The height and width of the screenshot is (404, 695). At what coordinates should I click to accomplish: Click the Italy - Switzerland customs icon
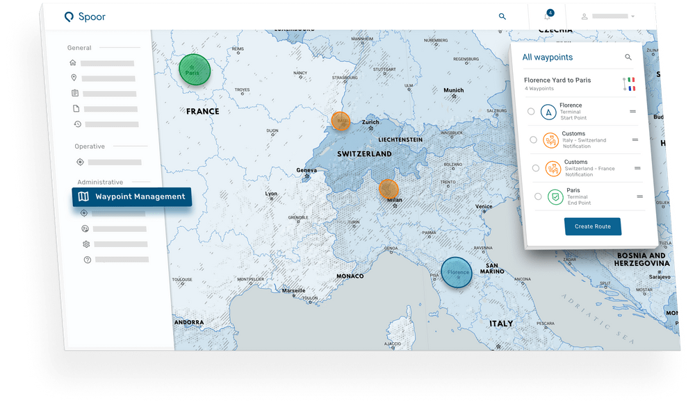point(551,141)
